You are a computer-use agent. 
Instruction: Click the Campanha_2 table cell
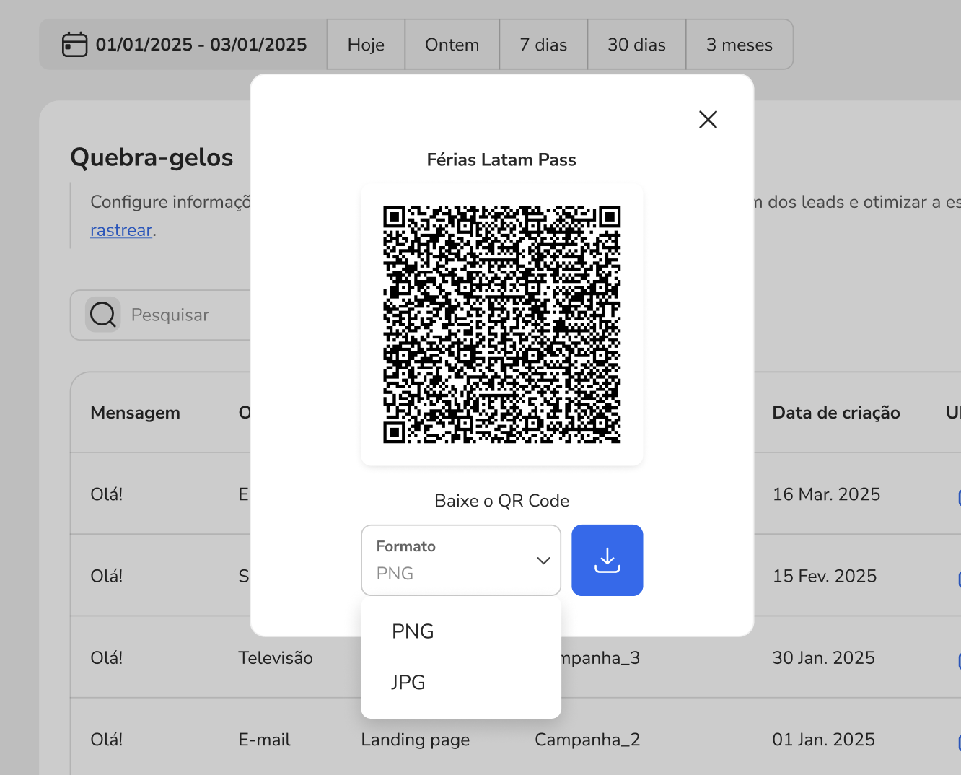[587, 740]
